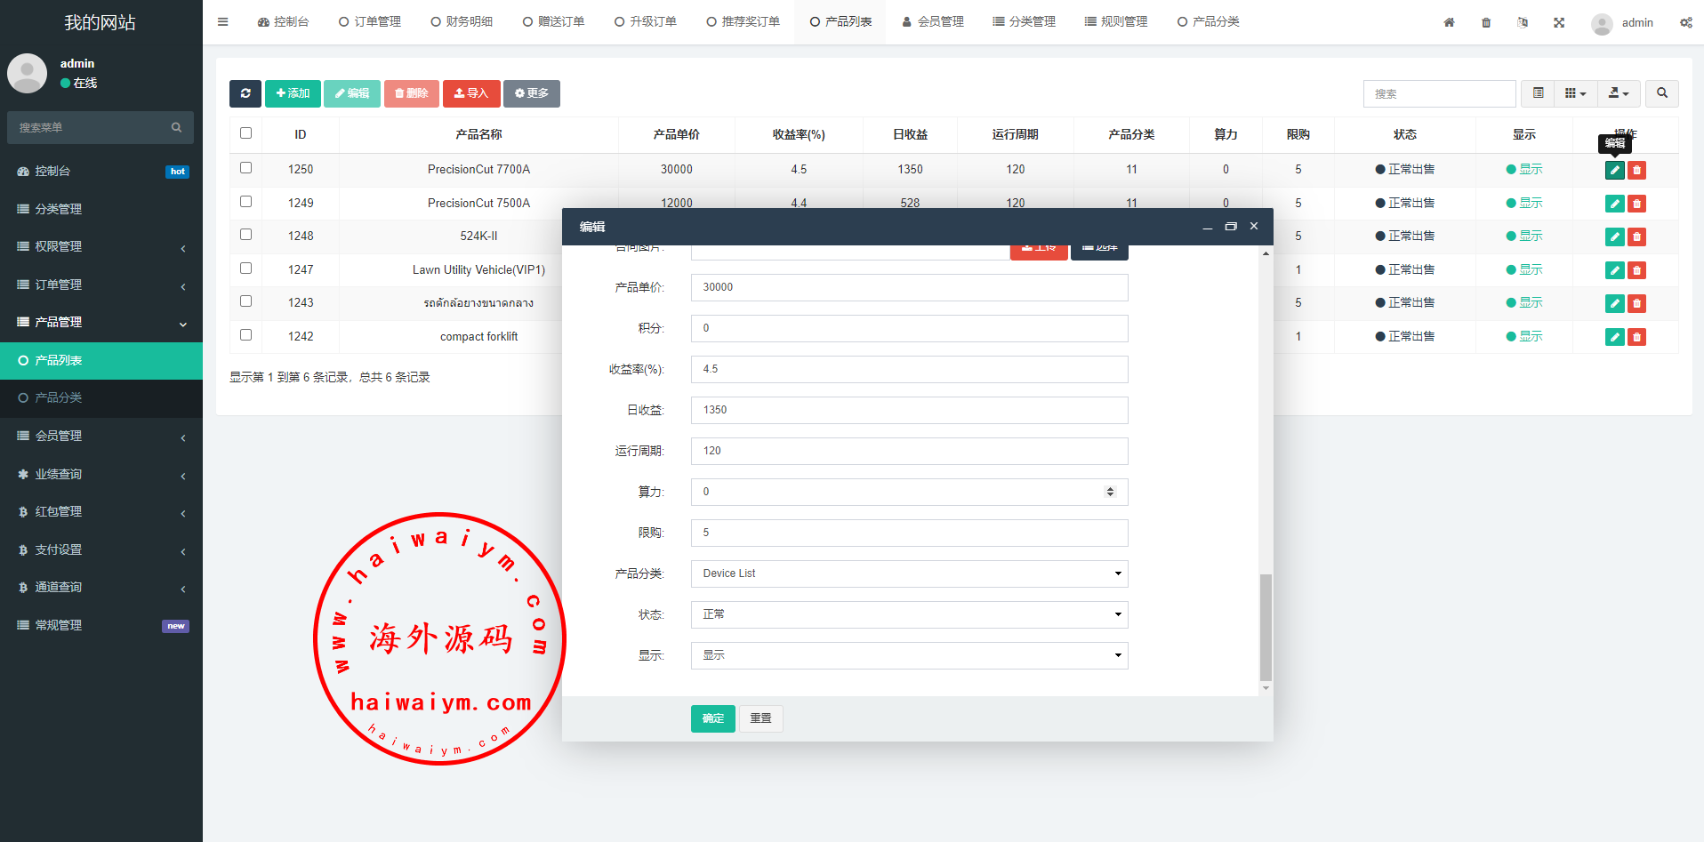Select checkbox for product ID 1250
The image size is (1704, 842).
tap(246, 168)
